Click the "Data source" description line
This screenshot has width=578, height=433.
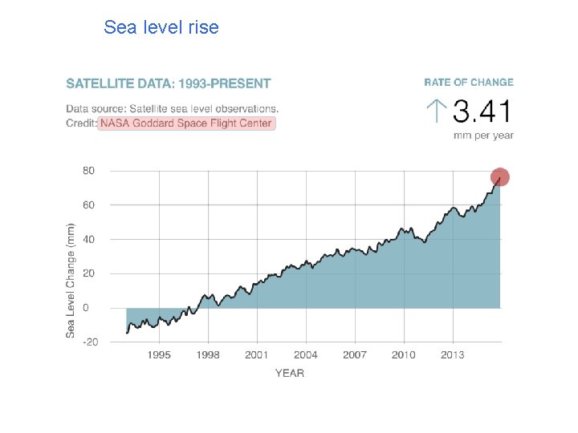pos(173,108)
